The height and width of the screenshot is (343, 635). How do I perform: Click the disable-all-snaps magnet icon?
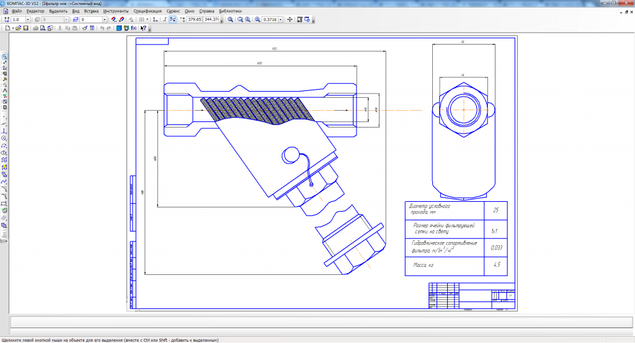click(x=122, y=19)
